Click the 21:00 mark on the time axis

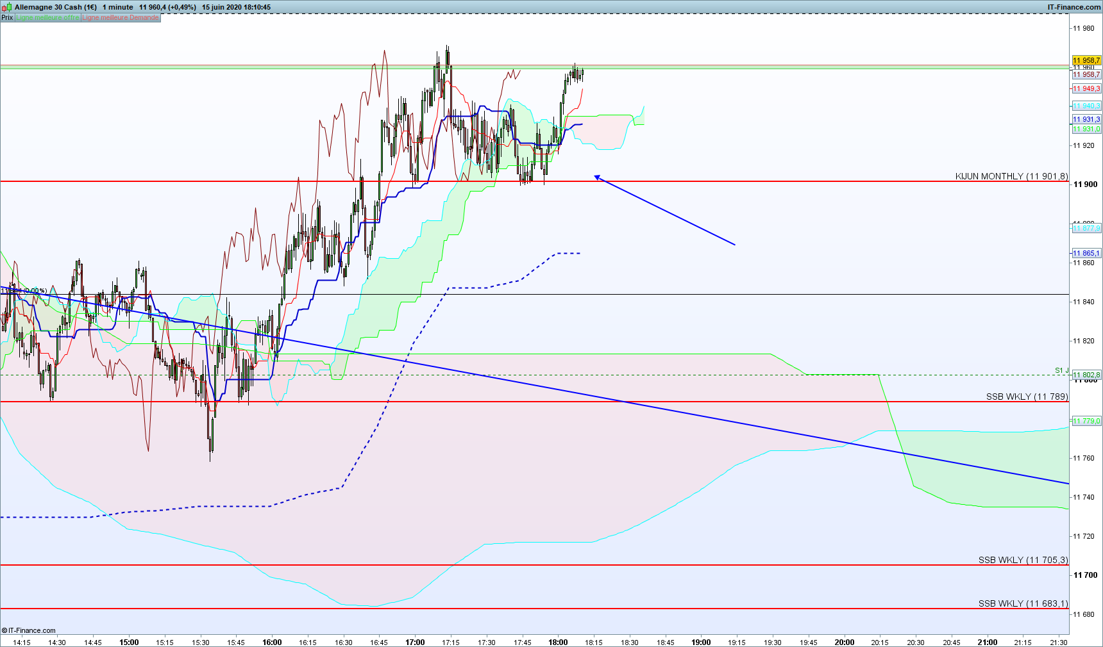point(988,642)
